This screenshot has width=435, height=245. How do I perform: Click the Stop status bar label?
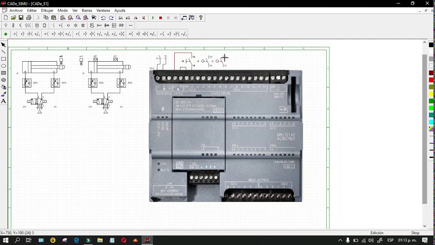tap(415, 233)
